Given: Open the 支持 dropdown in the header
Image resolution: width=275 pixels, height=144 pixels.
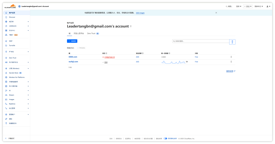Looking at the screenshot, I should click(x=239, y=6).
